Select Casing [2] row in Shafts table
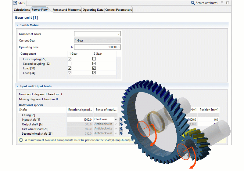Image resolution: width=244 pixels, height=171 pixels. pyautogui.click(x=28, y=115)
